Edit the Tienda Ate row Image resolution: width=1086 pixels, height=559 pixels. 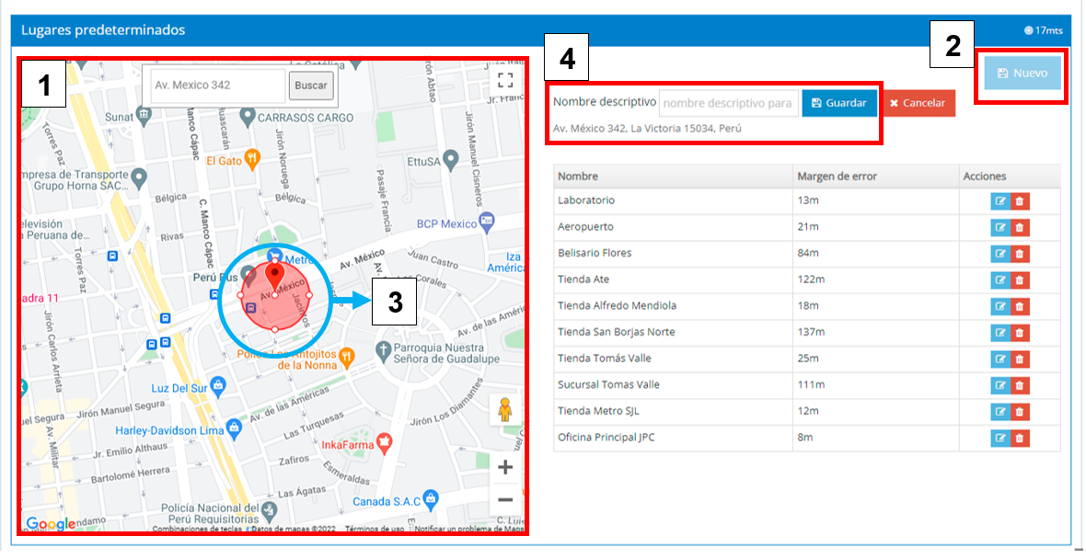pyautogui.click(x=1000, y=280)
